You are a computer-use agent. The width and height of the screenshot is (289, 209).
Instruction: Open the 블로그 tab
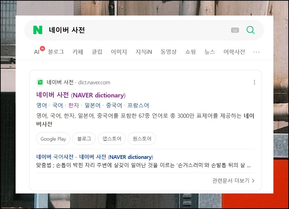tap(56, 52)
